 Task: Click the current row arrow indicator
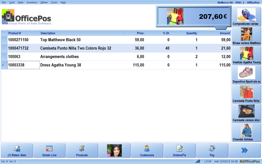coord(3,65)
